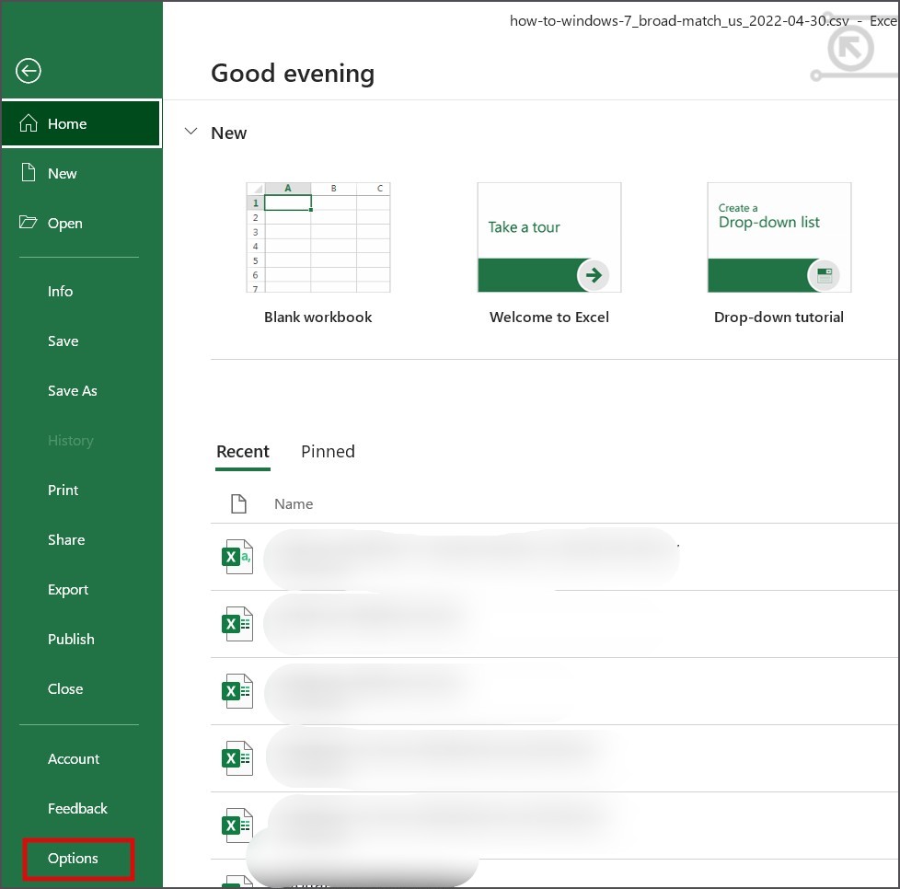Collapse the New section chevron
This screenshot has height=889, width=900.
click(x=191, y=133)
